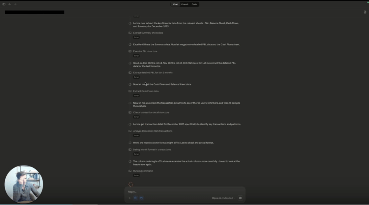369x205 pixels.
Task: Switch to the Code tab
Action: (194, 4)
